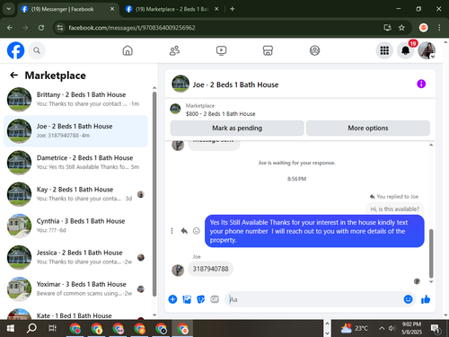Open the Dametrice - 2 Beds 1 Bath House chat

(75, 163)
